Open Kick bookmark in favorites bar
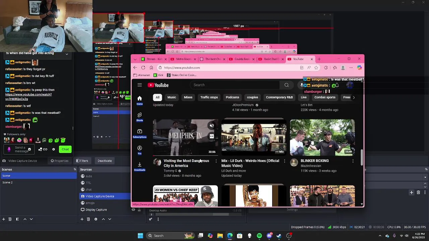 tap(158, 75)
